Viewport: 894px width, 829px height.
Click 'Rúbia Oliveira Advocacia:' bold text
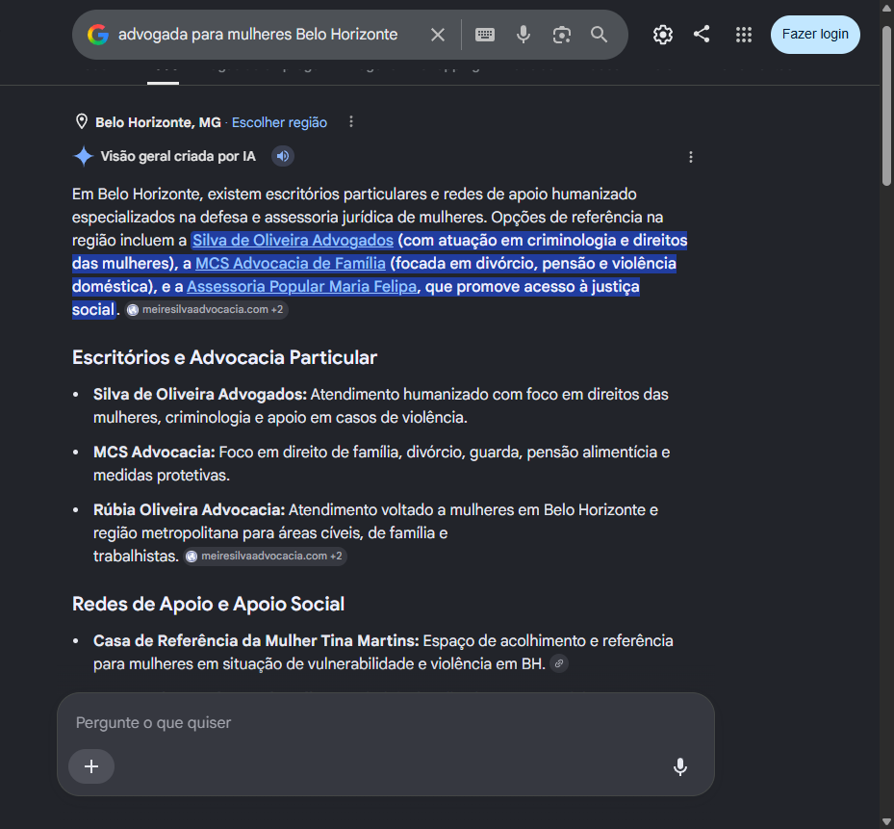pos(190,510)
